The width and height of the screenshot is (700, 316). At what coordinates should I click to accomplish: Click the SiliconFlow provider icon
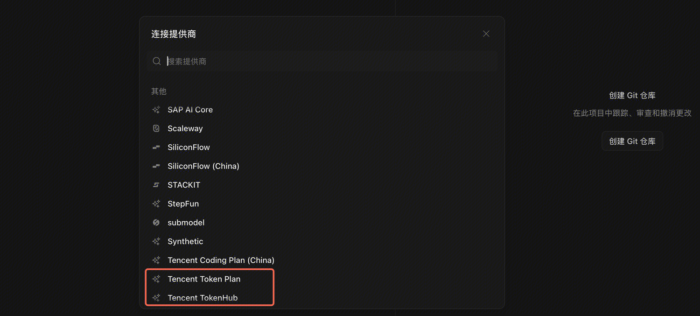156,147
